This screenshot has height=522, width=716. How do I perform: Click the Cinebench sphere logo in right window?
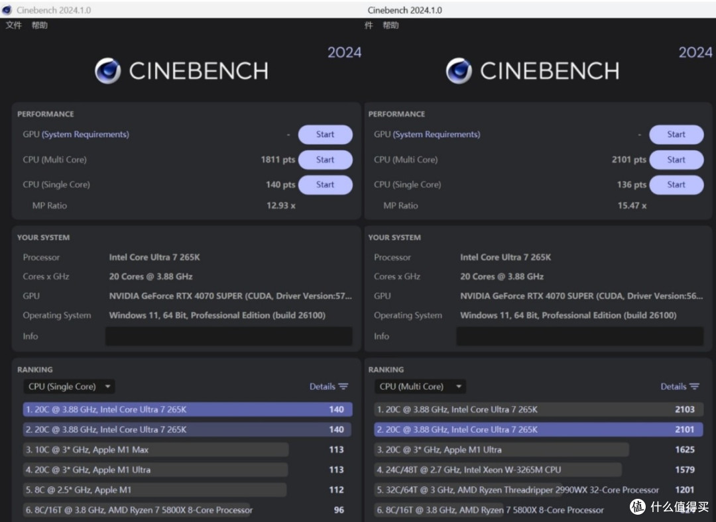(x=459, y=71)
